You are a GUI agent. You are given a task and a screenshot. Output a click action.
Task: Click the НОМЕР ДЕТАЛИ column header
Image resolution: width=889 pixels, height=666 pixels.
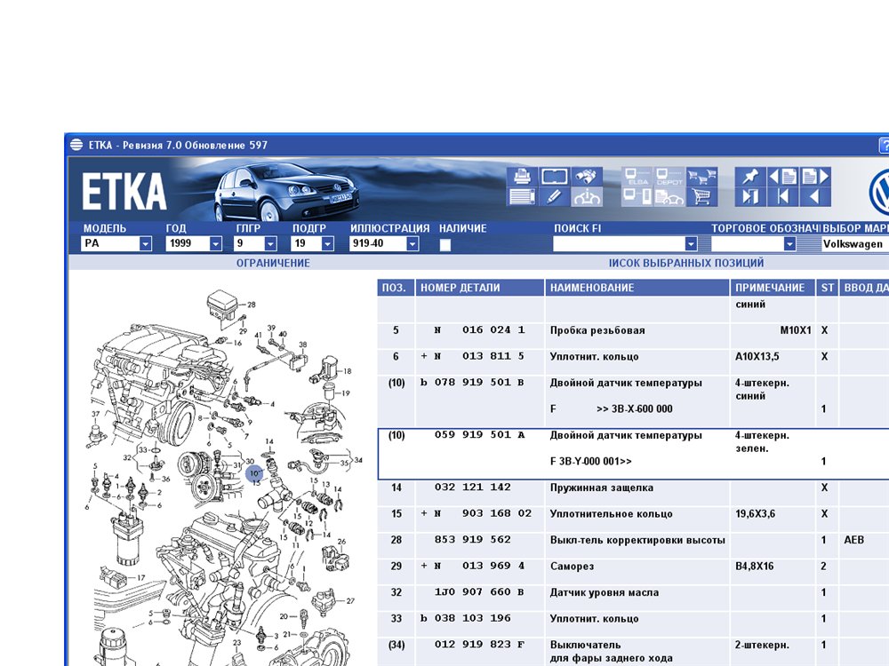point(480,288)
